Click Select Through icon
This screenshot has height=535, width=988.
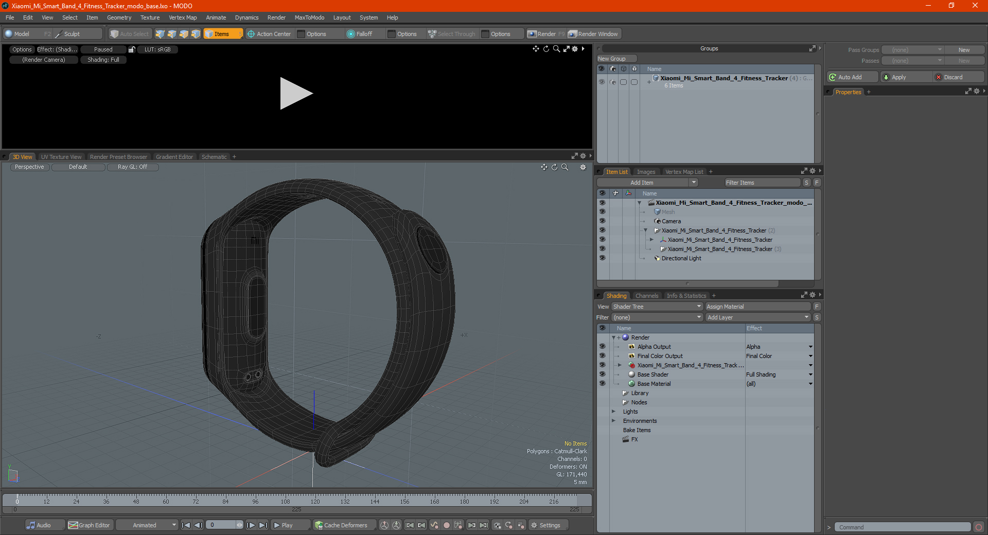click(432, 34)
